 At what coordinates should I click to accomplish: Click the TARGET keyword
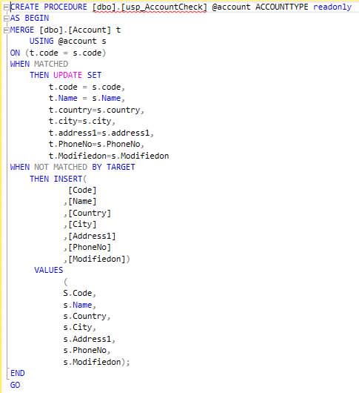(x=121, y=167)
